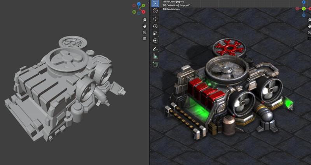The height and width of the screenshot is (165, 311).
Task: Click bottom -Z circle on reference viewport gizmo
Action: tap(304, 15)
